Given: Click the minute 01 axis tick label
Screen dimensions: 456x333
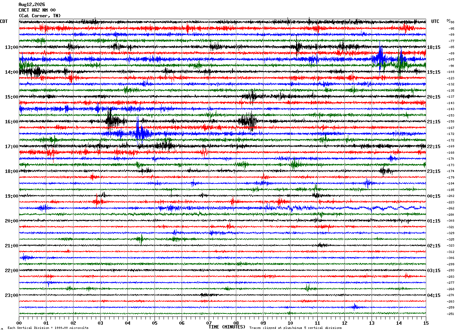Looking at the screenshot, I should click(x=46, y=323).
